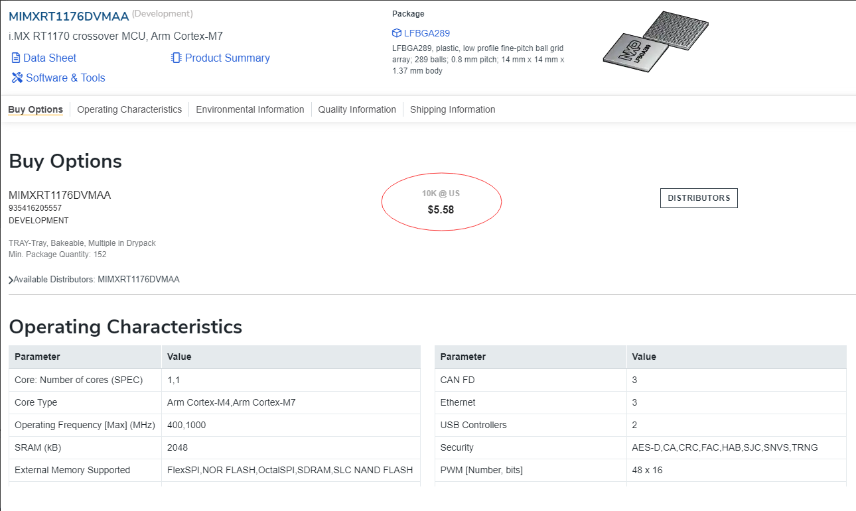The height and width of the screenshot is (511, 856).
Task: Click the Buy Options section heading
Action: tap(65, 162)
